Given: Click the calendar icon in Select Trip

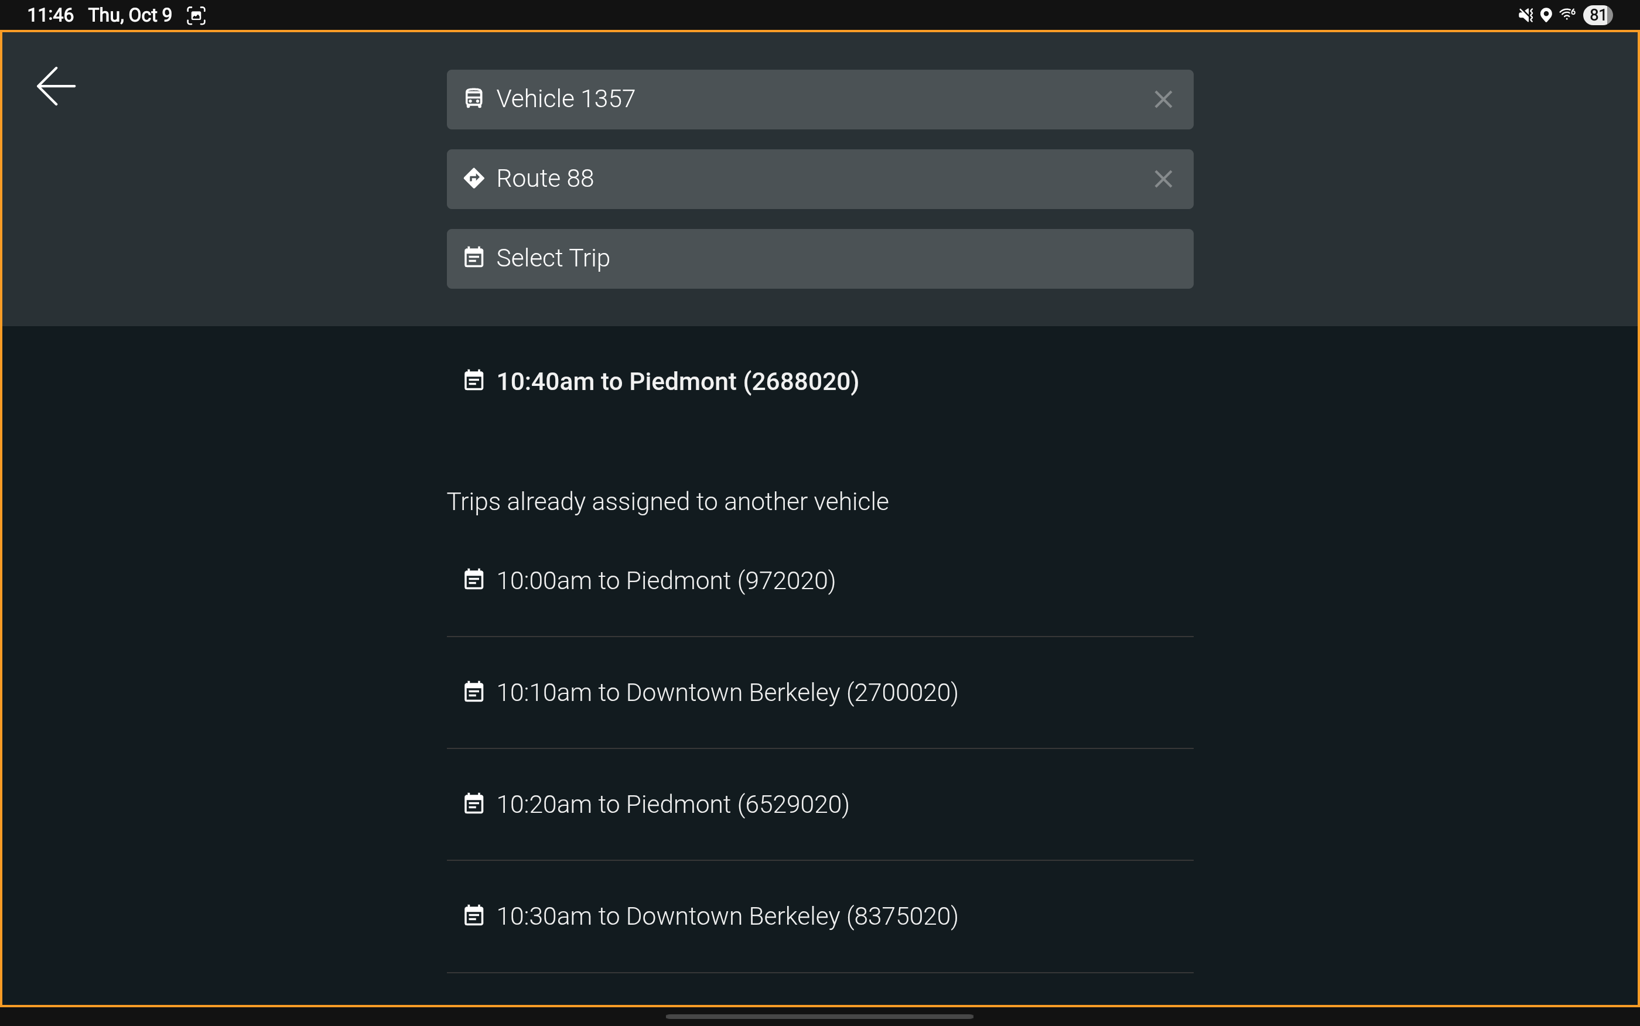Looking at the screenshot, I should coord(474,258).
